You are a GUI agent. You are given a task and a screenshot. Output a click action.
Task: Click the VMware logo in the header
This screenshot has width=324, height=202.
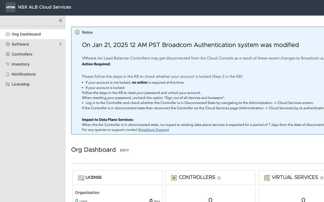click(x=11, y=7)
